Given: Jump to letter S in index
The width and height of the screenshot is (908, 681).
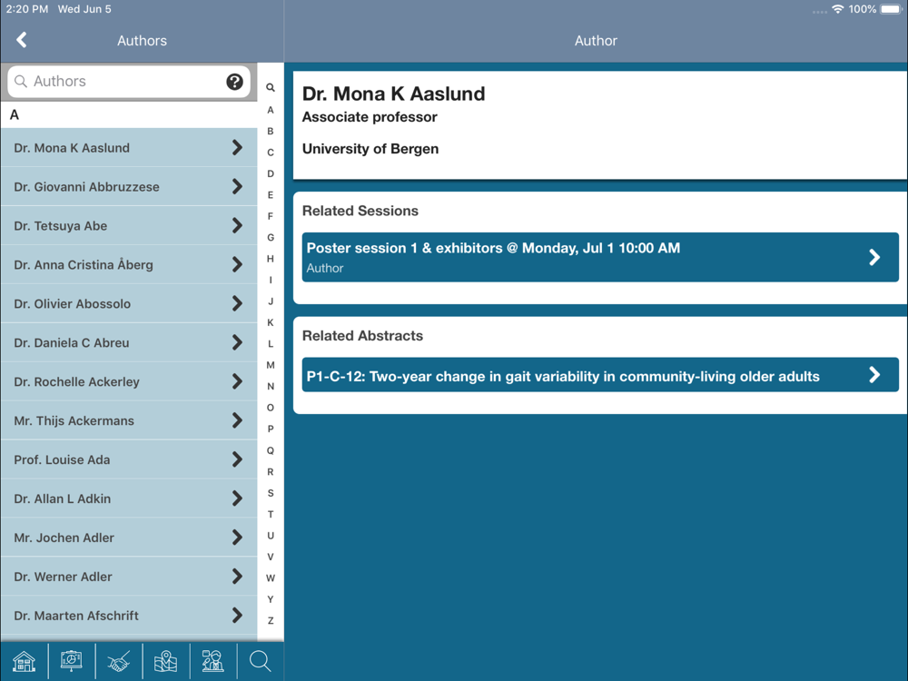Looking at the screenshot, I should (271, 493).
